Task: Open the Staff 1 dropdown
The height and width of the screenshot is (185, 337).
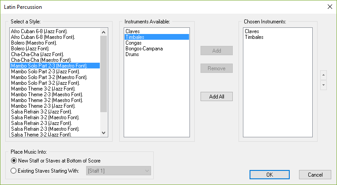Action: pos(118,171)
